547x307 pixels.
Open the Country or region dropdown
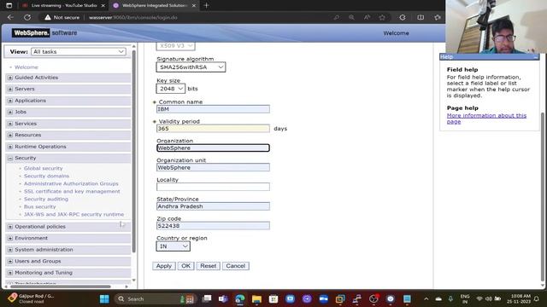[173, 246]
